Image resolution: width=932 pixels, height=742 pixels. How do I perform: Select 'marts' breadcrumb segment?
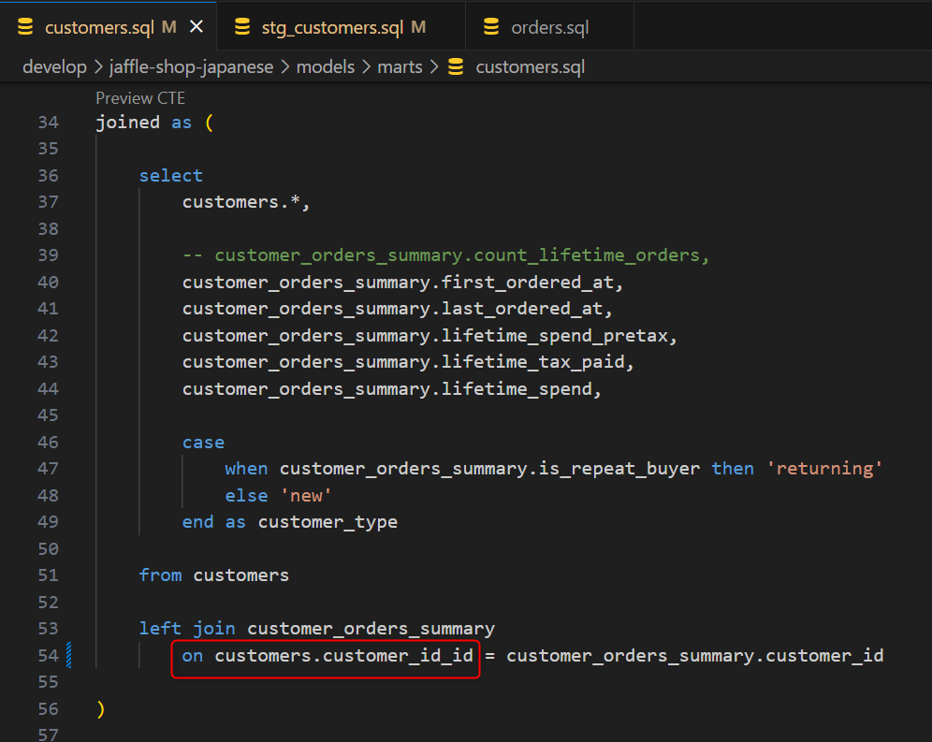coord(400,66)
